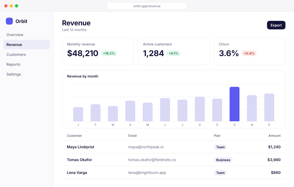Click the +0.4% churn change badge

coord(249,53)
